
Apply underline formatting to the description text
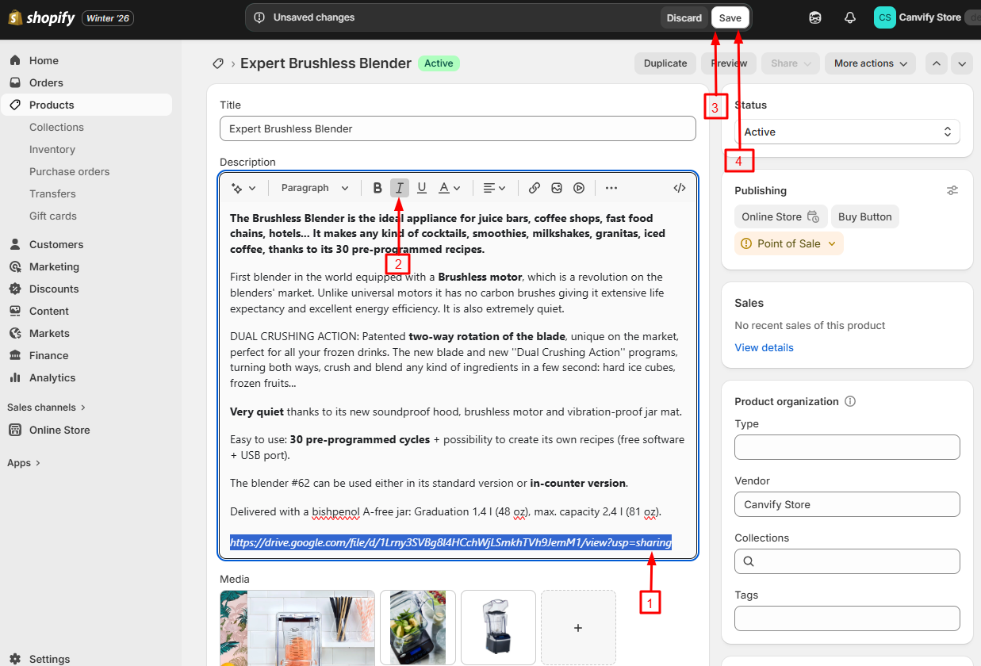click(422, 188)
